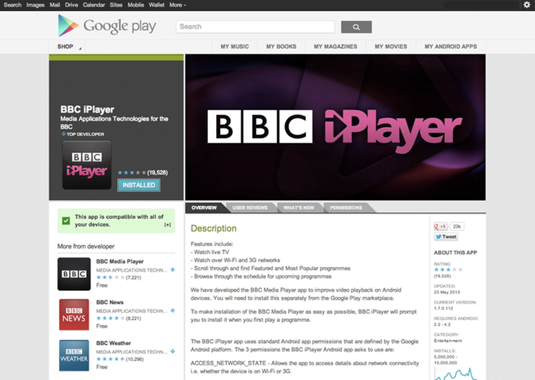The width and height of the screenshot is (535, 380).
Task: Click the Top Developer badge icon
Action: (x=63, y=134)
